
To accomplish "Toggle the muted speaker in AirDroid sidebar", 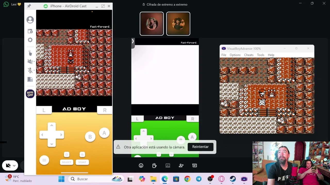I will coord(30,61).
